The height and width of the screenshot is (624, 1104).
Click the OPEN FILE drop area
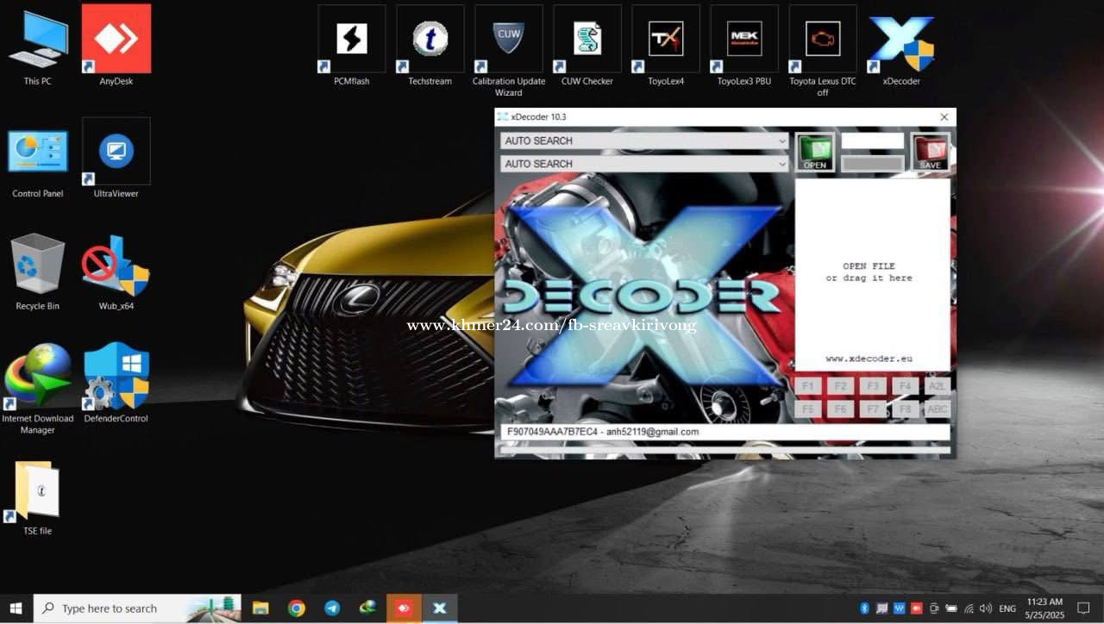click(x=872, y=274)
